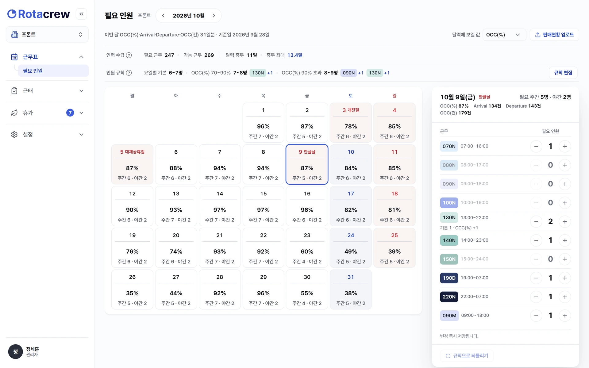Increase 090N 09:00~18:00 staff with plus

[565, 184]
